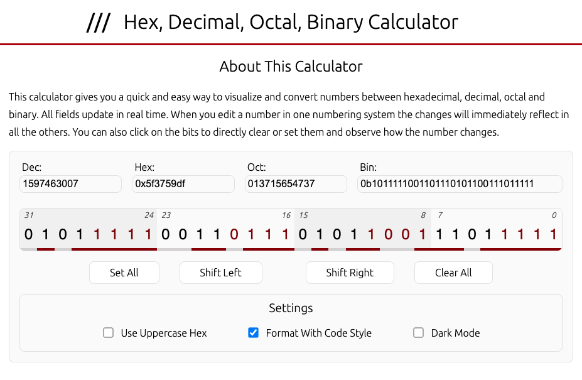The width and height of the screenshot is (582, 380).
Task: Toggle bit 0 at the far right
Action: click(x=553, y=235)
